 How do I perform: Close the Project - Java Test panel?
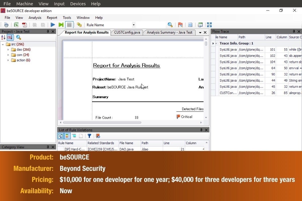click(x=53, y=31)
